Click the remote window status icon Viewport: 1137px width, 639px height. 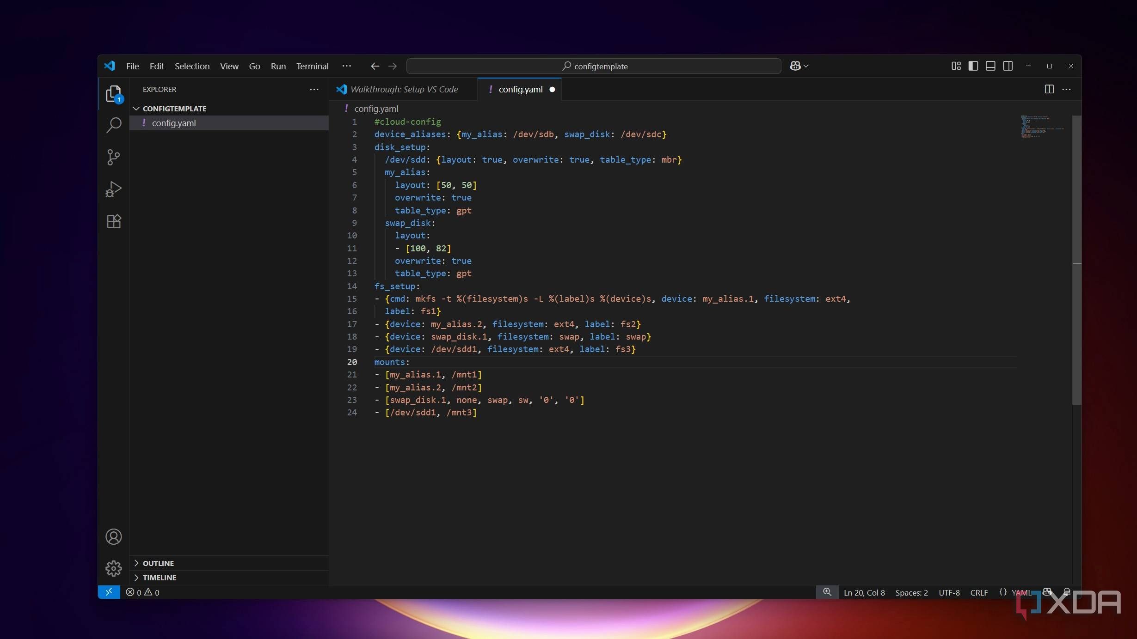point(109,592)
